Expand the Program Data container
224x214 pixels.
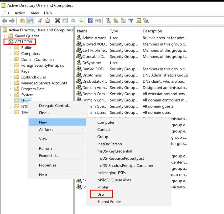[x=11, y=89]
